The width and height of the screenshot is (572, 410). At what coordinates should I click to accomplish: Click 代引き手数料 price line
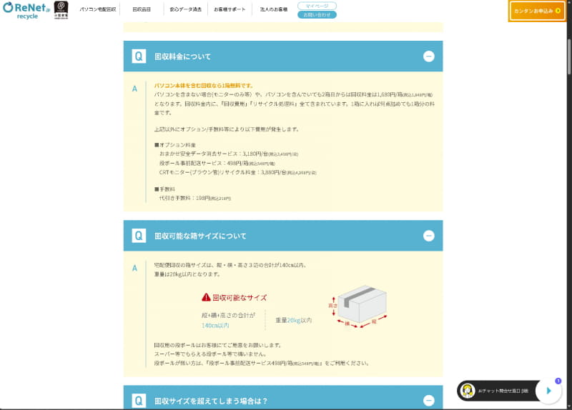(194, 199)
